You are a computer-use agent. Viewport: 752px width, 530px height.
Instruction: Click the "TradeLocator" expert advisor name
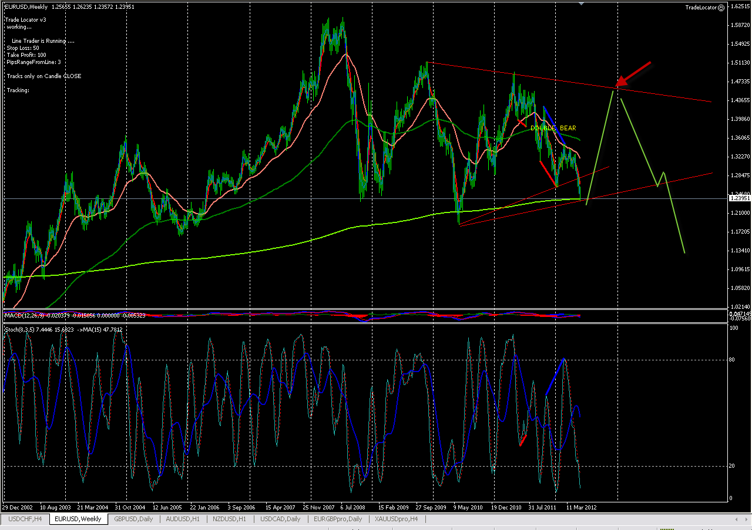coord(701,8)
